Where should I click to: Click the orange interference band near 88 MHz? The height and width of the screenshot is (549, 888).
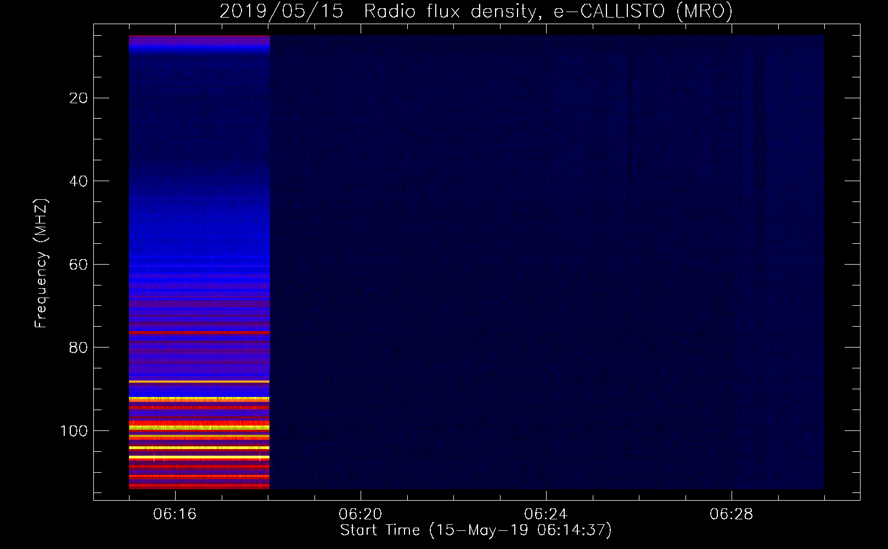click(x=199, y=381)
